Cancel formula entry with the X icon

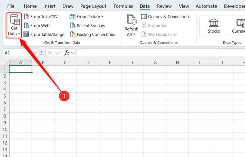pyautogui.click(x=50, y=53)
